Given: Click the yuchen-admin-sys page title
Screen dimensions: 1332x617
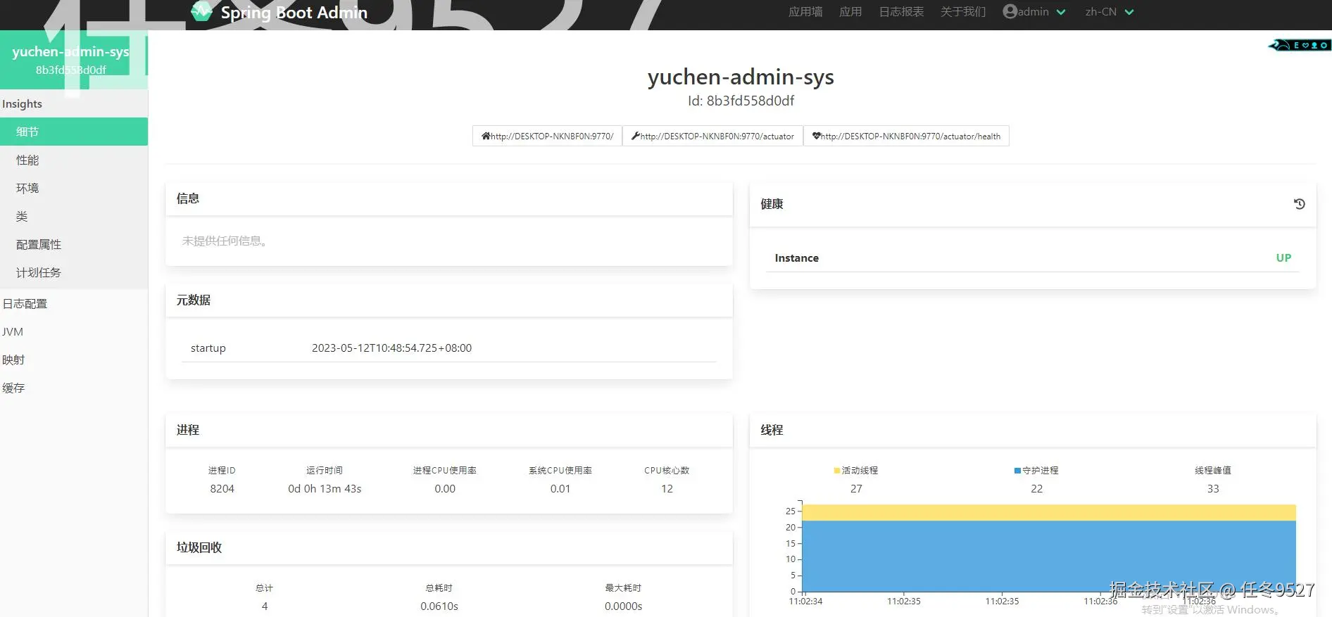Looking at the screenshot, I should coord(741,77).
